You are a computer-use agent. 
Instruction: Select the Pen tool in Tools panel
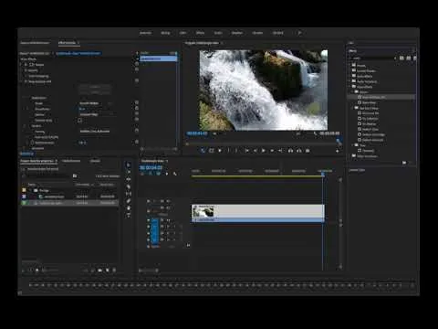click(129, 201)
